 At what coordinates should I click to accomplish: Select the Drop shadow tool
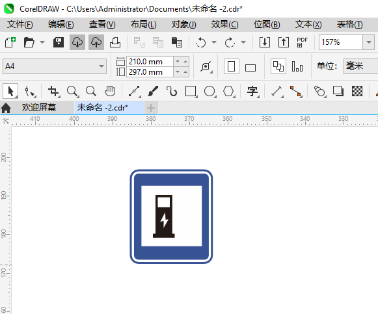pyautogui.click(x=338, y=91)
